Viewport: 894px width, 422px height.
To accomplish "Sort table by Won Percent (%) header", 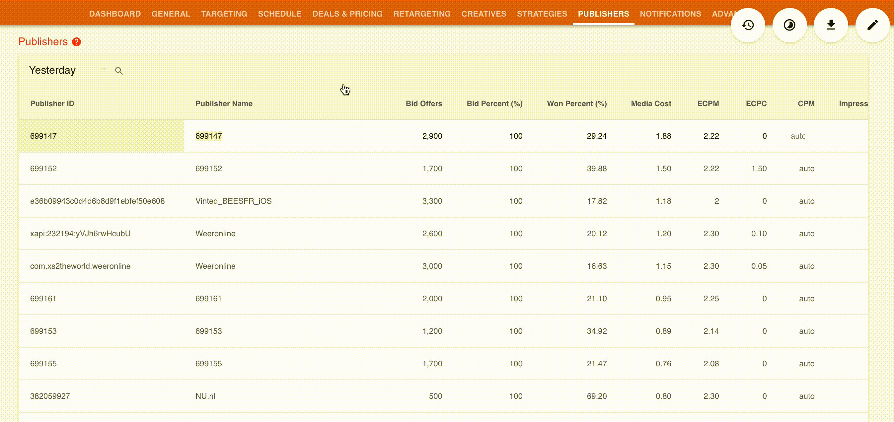I will coord(576,104).
